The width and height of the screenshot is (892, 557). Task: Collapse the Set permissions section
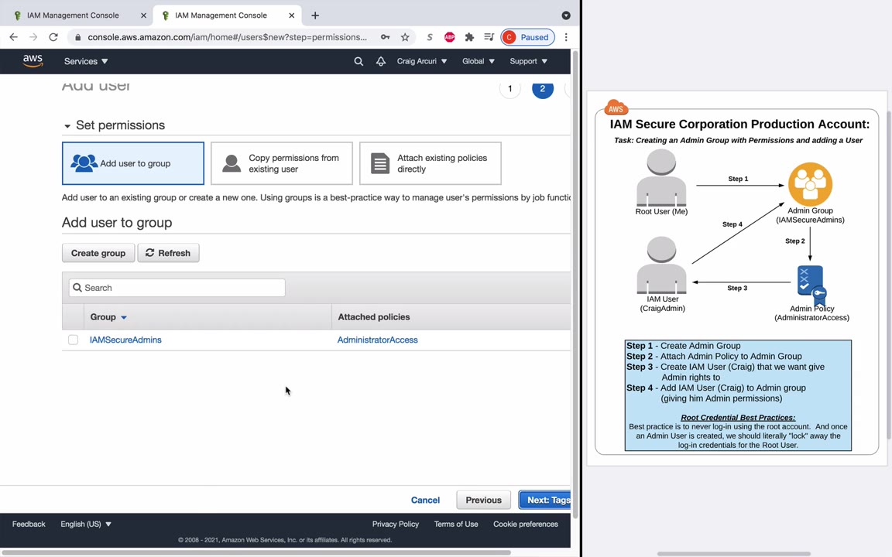pos(67,125)
